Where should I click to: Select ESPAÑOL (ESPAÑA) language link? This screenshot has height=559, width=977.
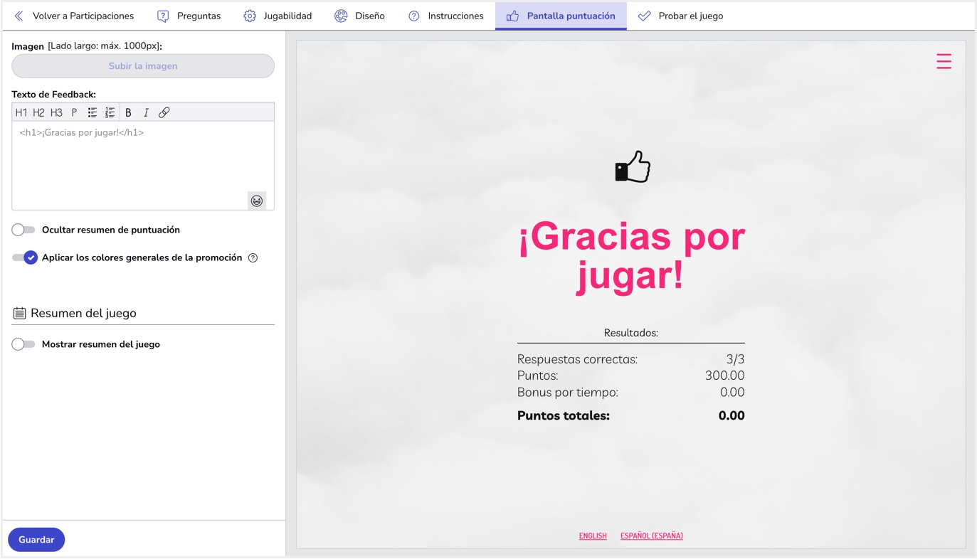652,536
